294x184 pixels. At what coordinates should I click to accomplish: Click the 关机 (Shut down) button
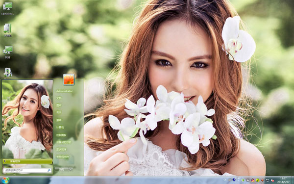(x=62, y=170)
